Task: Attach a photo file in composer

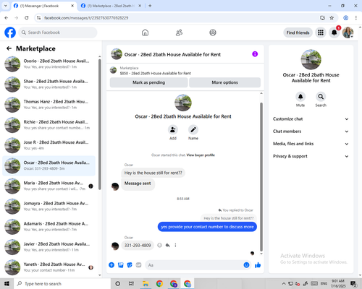Action: (121, 265)
